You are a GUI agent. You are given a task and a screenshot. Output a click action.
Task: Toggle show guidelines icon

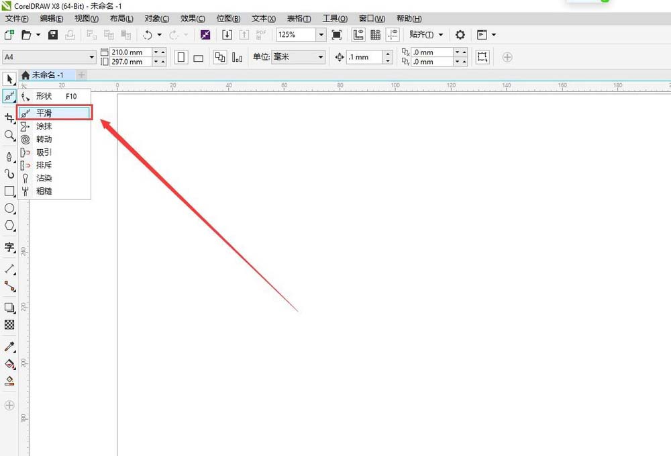pyautogui.click(x=393, y=35)
